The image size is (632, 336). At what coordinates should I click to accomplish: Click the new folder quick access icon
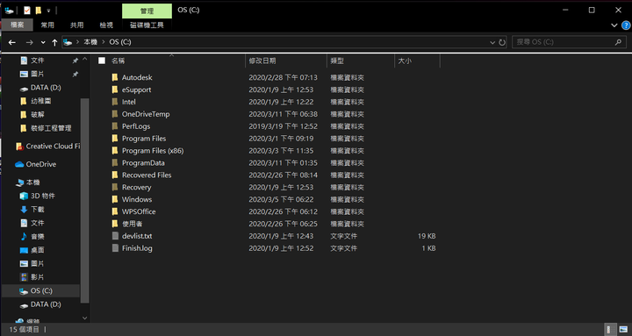[38, 11]
